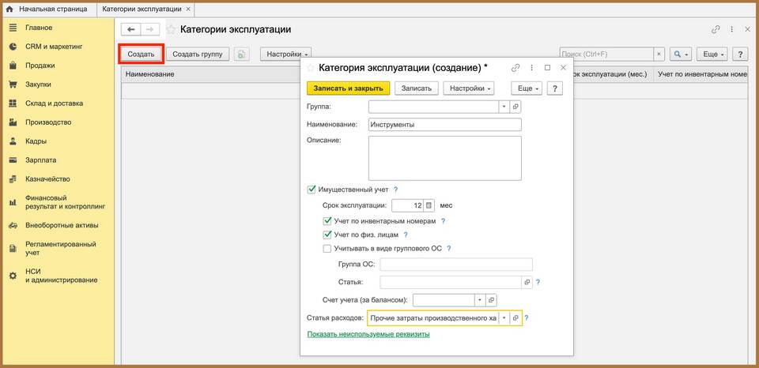Click the open-form icon next to the Группа field
The height and width of the screenshot is (368, 759).
[x=515, y=106]
